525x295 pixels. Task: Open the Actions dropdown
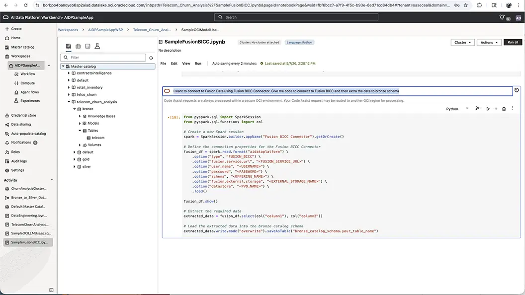489,43
